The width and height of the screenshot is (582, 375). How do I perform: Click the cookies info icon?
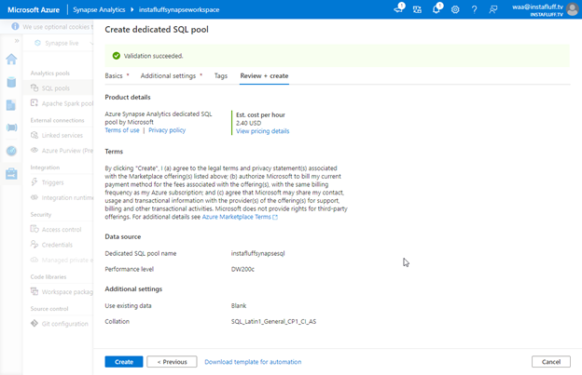(x=15, y=26)
